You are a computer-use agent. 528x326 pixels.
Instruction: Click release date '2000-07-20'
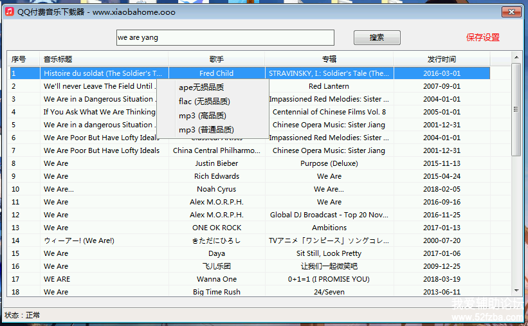coord(441,240)
